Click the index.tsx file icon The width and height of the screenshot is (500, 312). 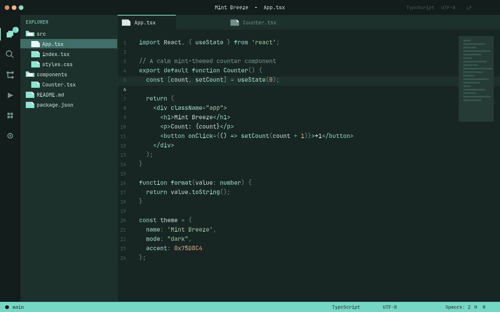coord(36,54)
